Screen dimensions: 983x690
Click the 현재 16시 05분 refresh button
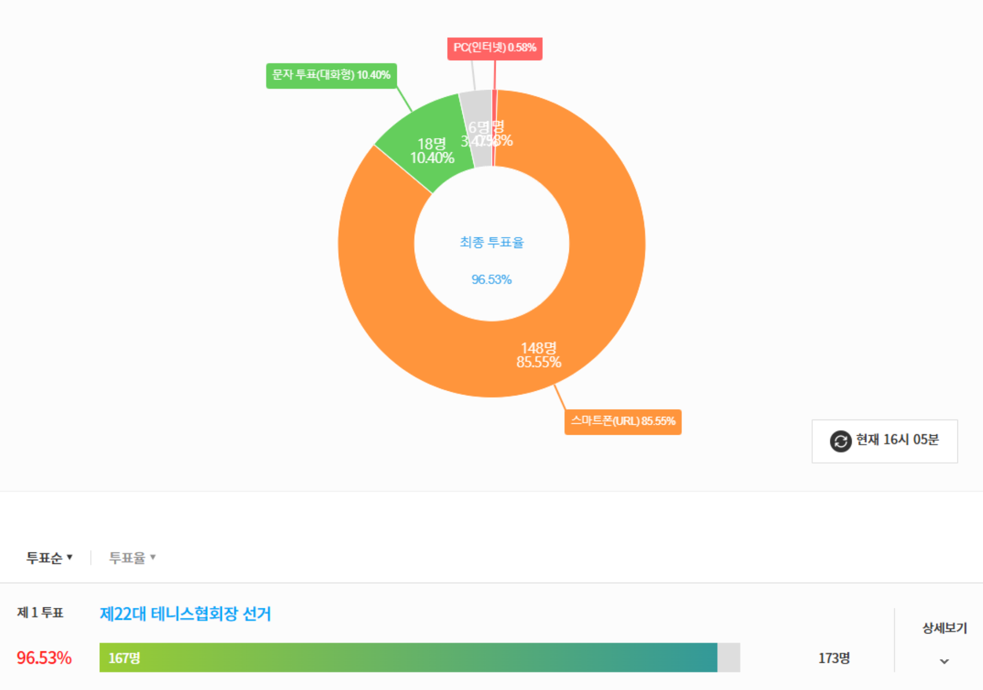pyautogui.click(x=885, y=441)
